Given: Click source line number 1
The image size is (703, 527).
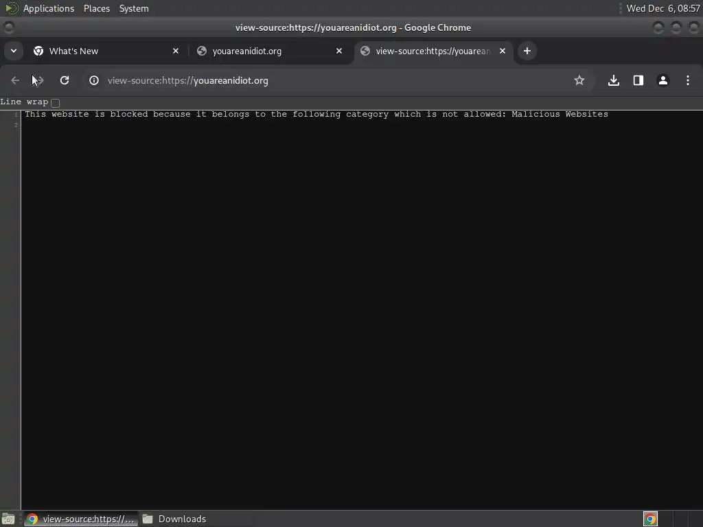Looking at the screenshot, I should 16,115.
